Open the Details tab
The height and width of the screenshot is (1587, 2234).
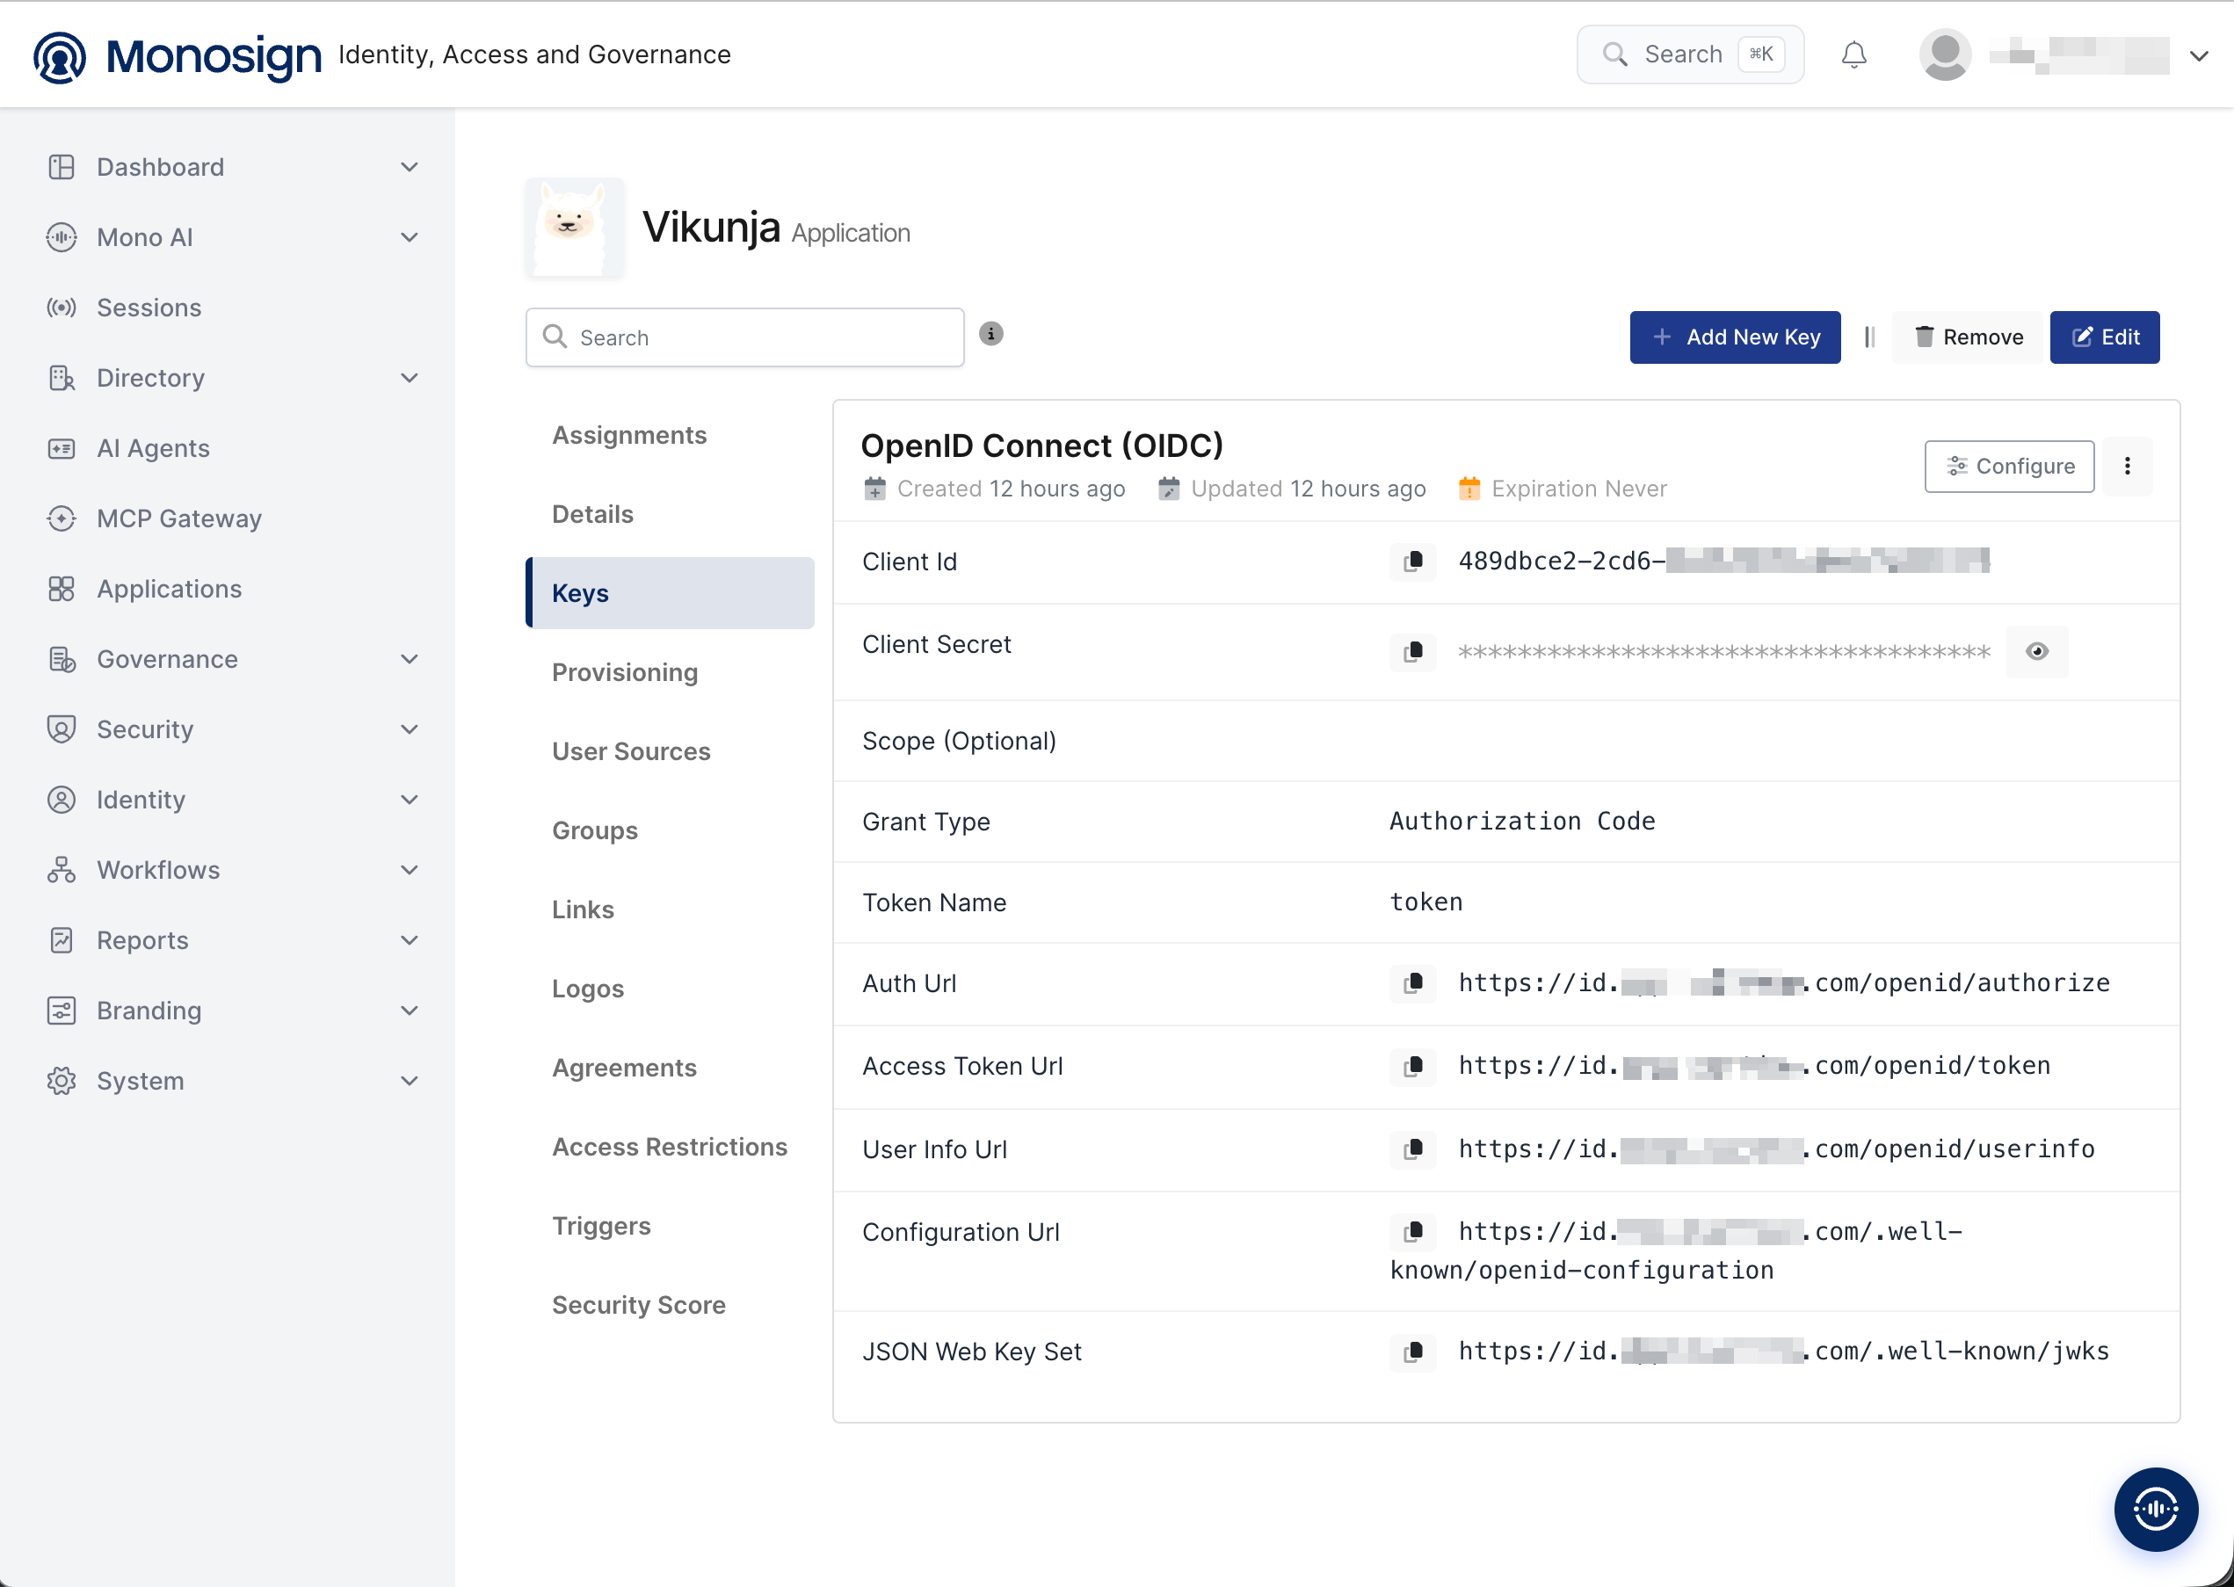(671, 514)
